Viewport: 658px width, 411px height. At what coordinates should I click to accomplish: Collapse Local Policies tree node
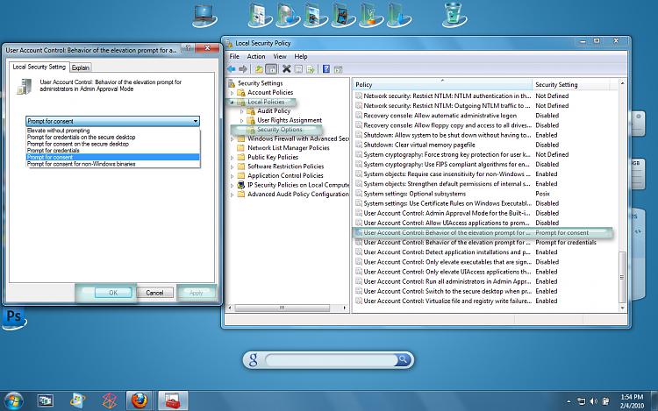pyautogui.click(x=232, y=102)
